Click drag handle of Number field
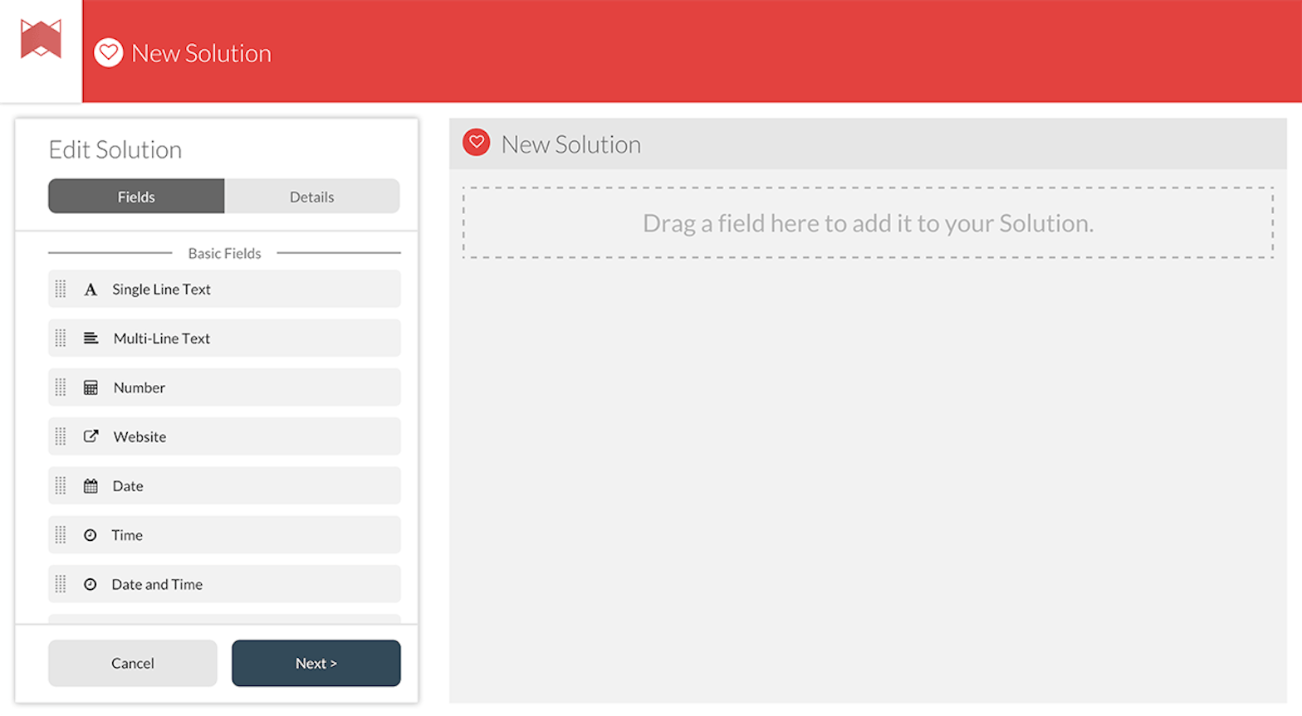 pos(61,387)
